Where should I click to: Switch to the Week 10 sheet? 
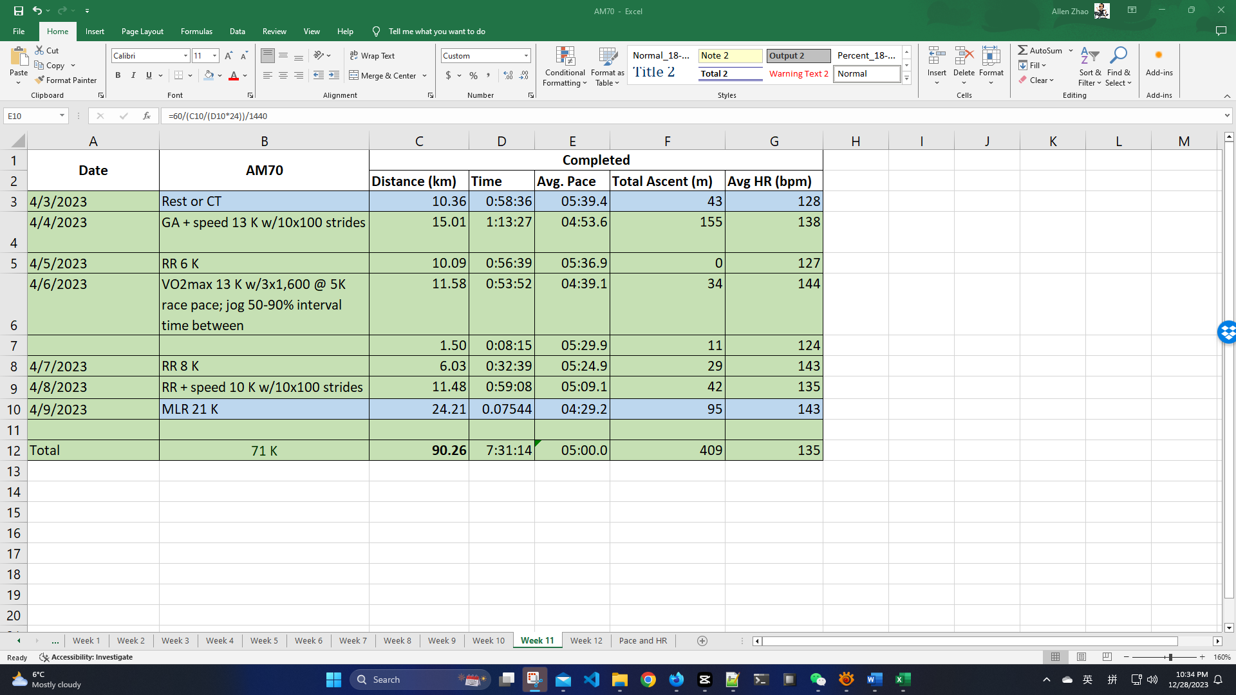488,641
